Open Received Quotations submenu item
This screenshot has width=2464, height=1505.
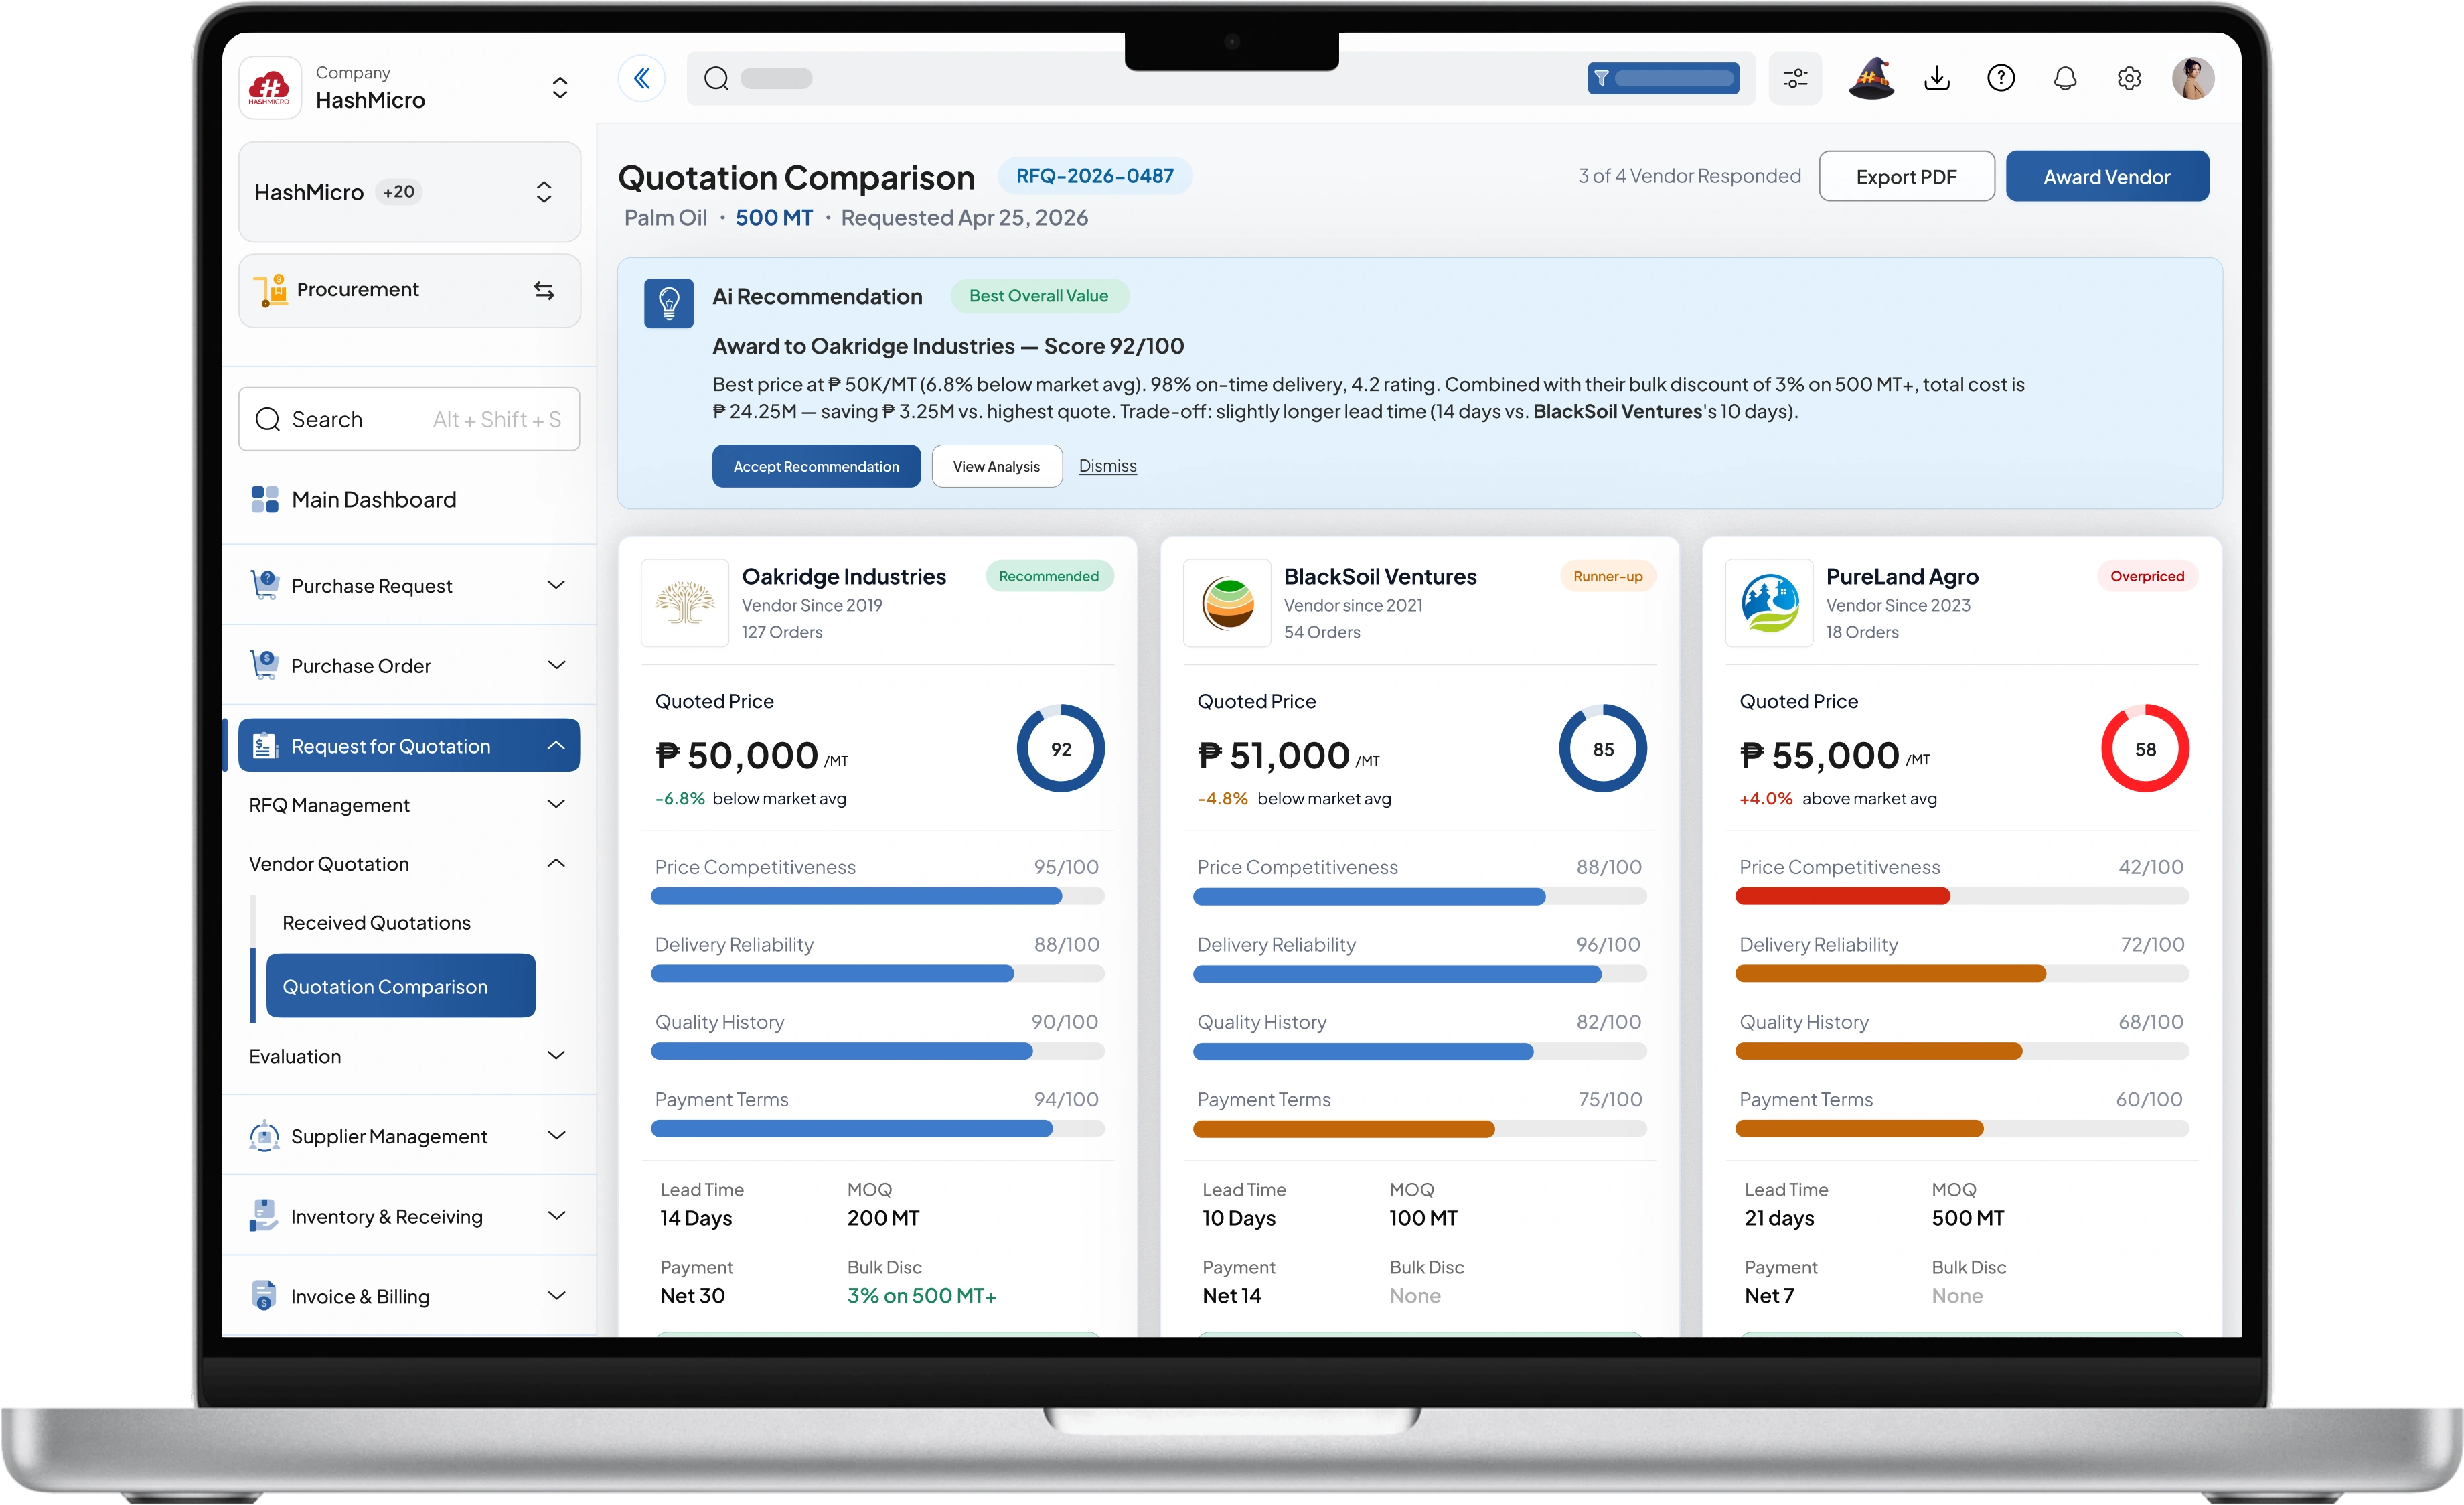[x=376, y=922]
